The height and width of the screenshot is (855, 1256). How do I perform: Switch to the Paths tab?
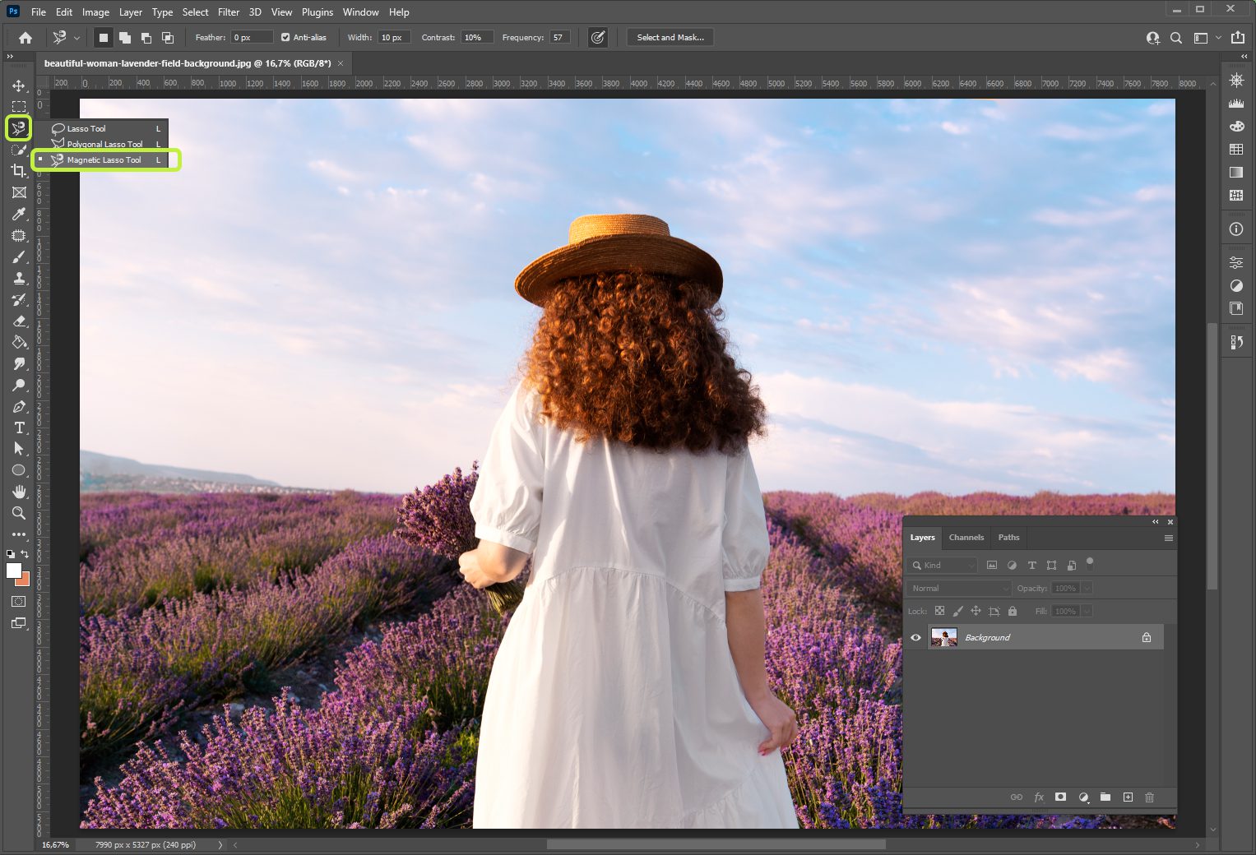pos(1008,538)
